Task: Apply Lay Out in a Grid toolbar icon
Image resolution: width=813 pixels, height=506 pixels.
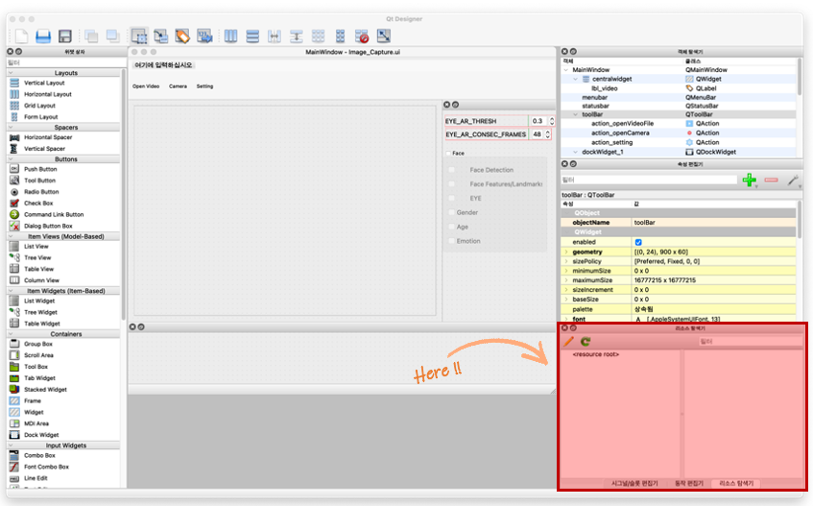Action: click(318, 36)
